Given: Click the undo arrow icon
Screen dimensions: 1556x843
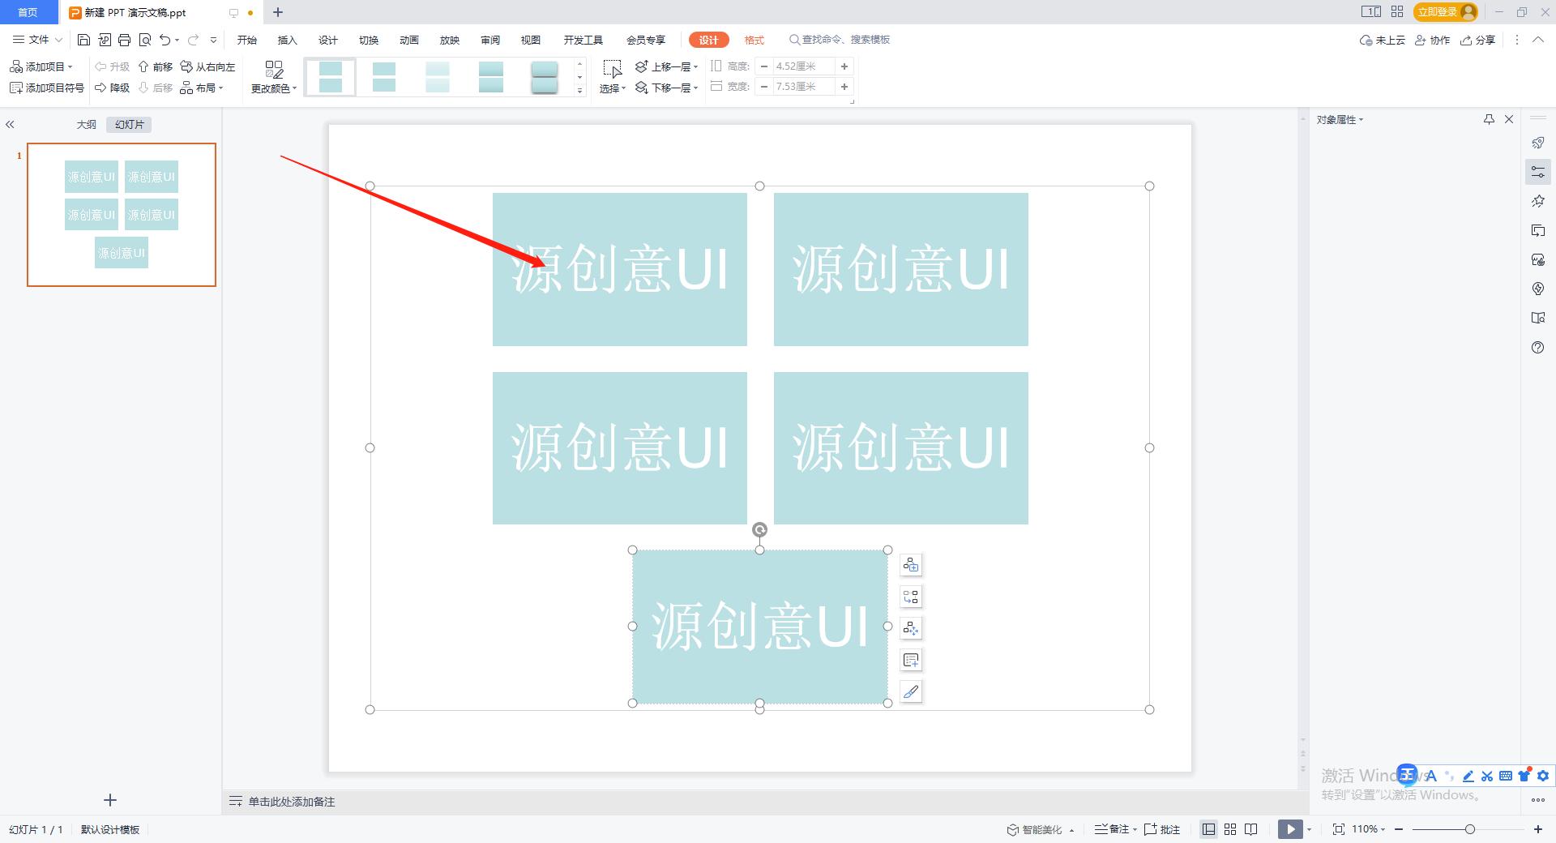Looking at the screenshot, I should click(165, 40).
